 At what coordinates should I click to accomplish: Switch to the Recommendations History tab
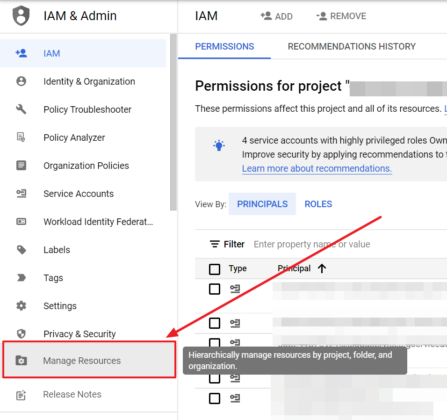pos(352,46)
